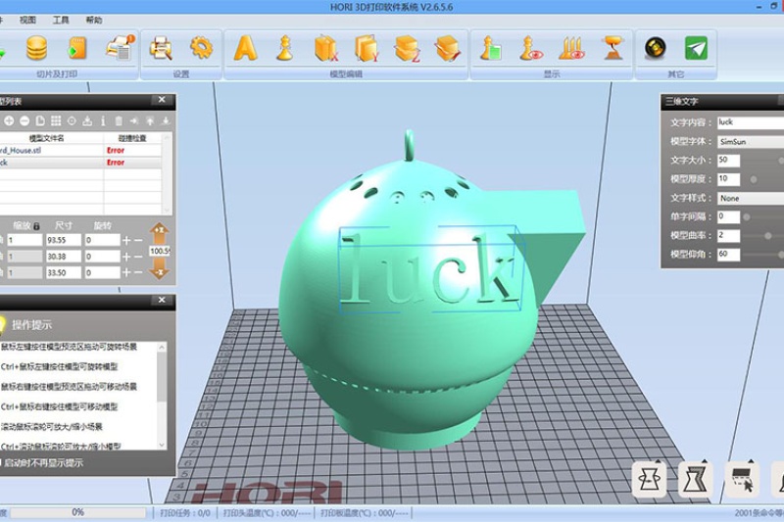Open the 视图 menu
This screenshot has height=522, width=784.
point(27,20)
